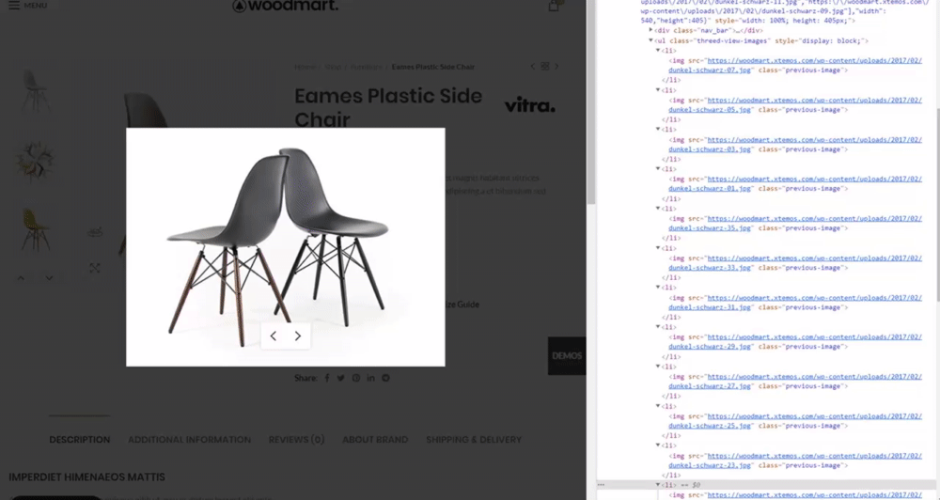Click the webpage vertical scrollbar
The image size is (940, 500).
point(591,102)
